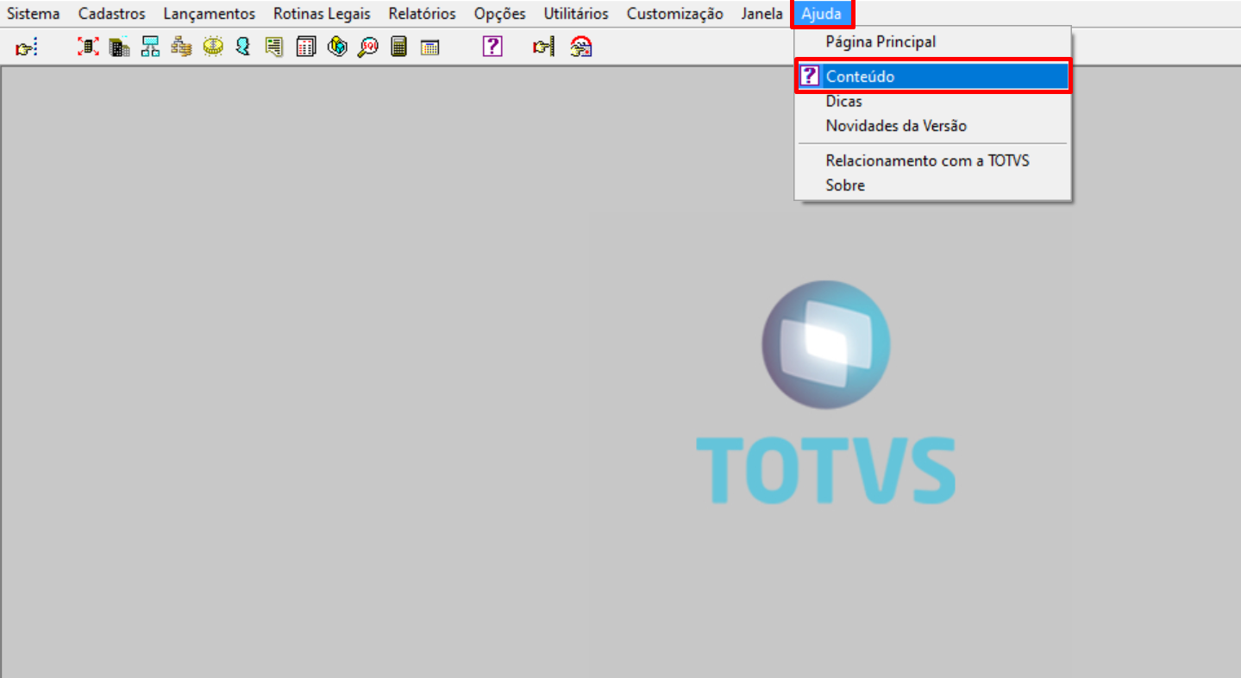Click the purple question mark toolbar icon
This screenshot has height=678, width=1241.
click(x=492, y=47)
